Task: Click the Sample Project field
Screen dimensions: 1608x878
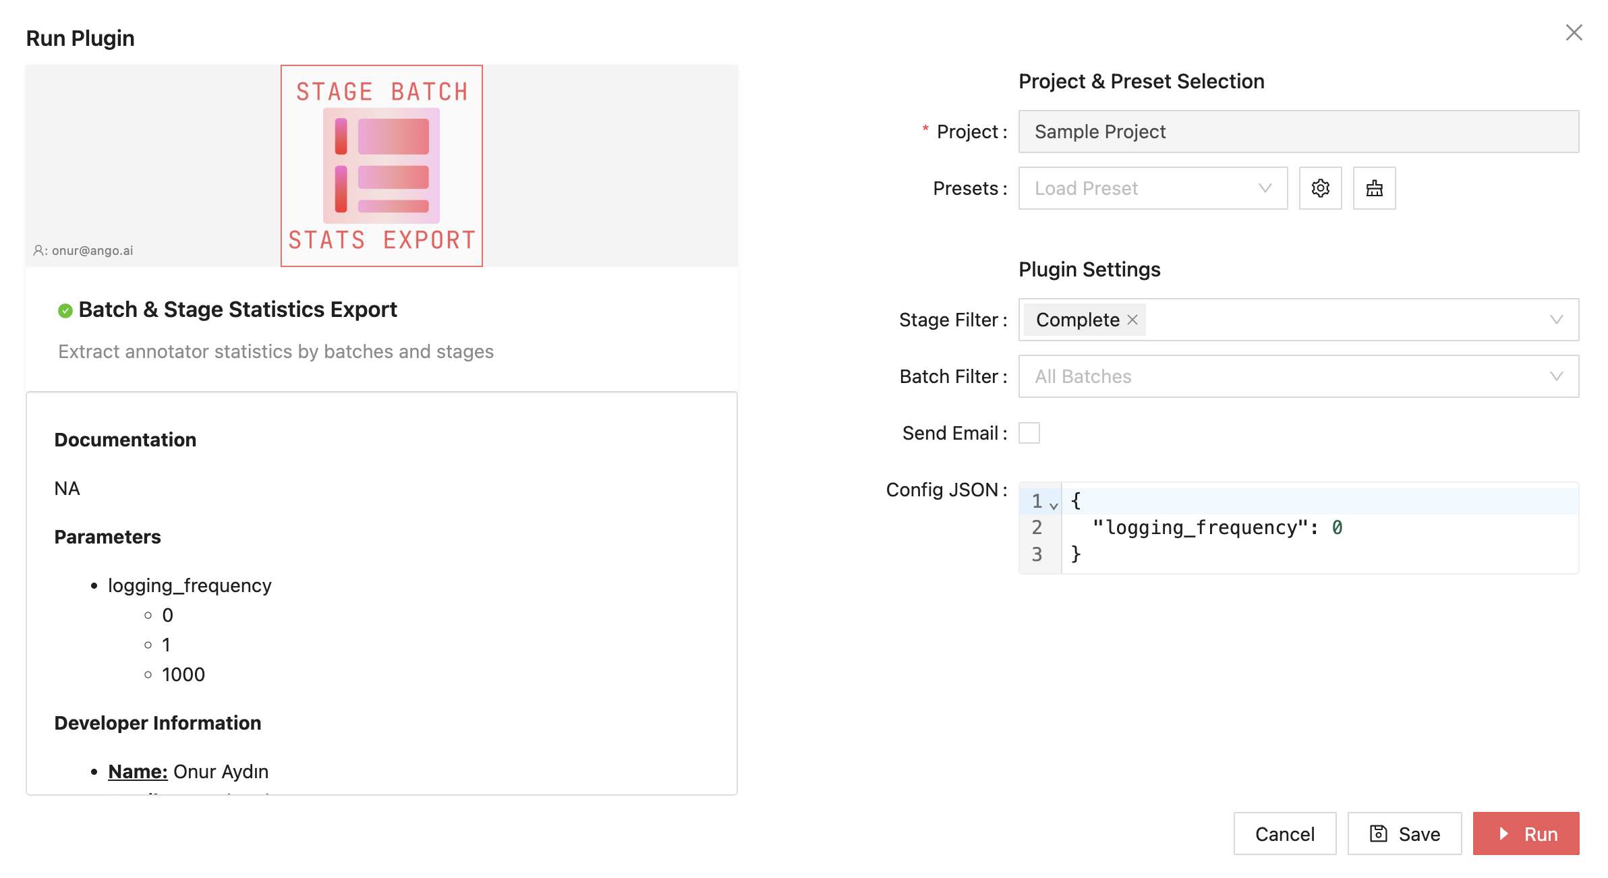Action: 1298,131
